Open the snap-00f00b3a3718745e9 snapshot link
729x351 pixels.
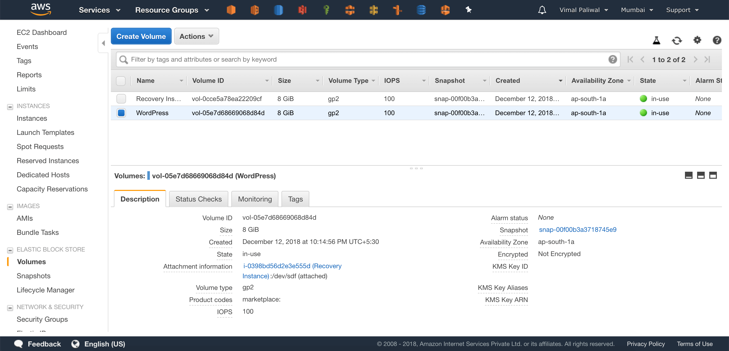click(577, 229)
